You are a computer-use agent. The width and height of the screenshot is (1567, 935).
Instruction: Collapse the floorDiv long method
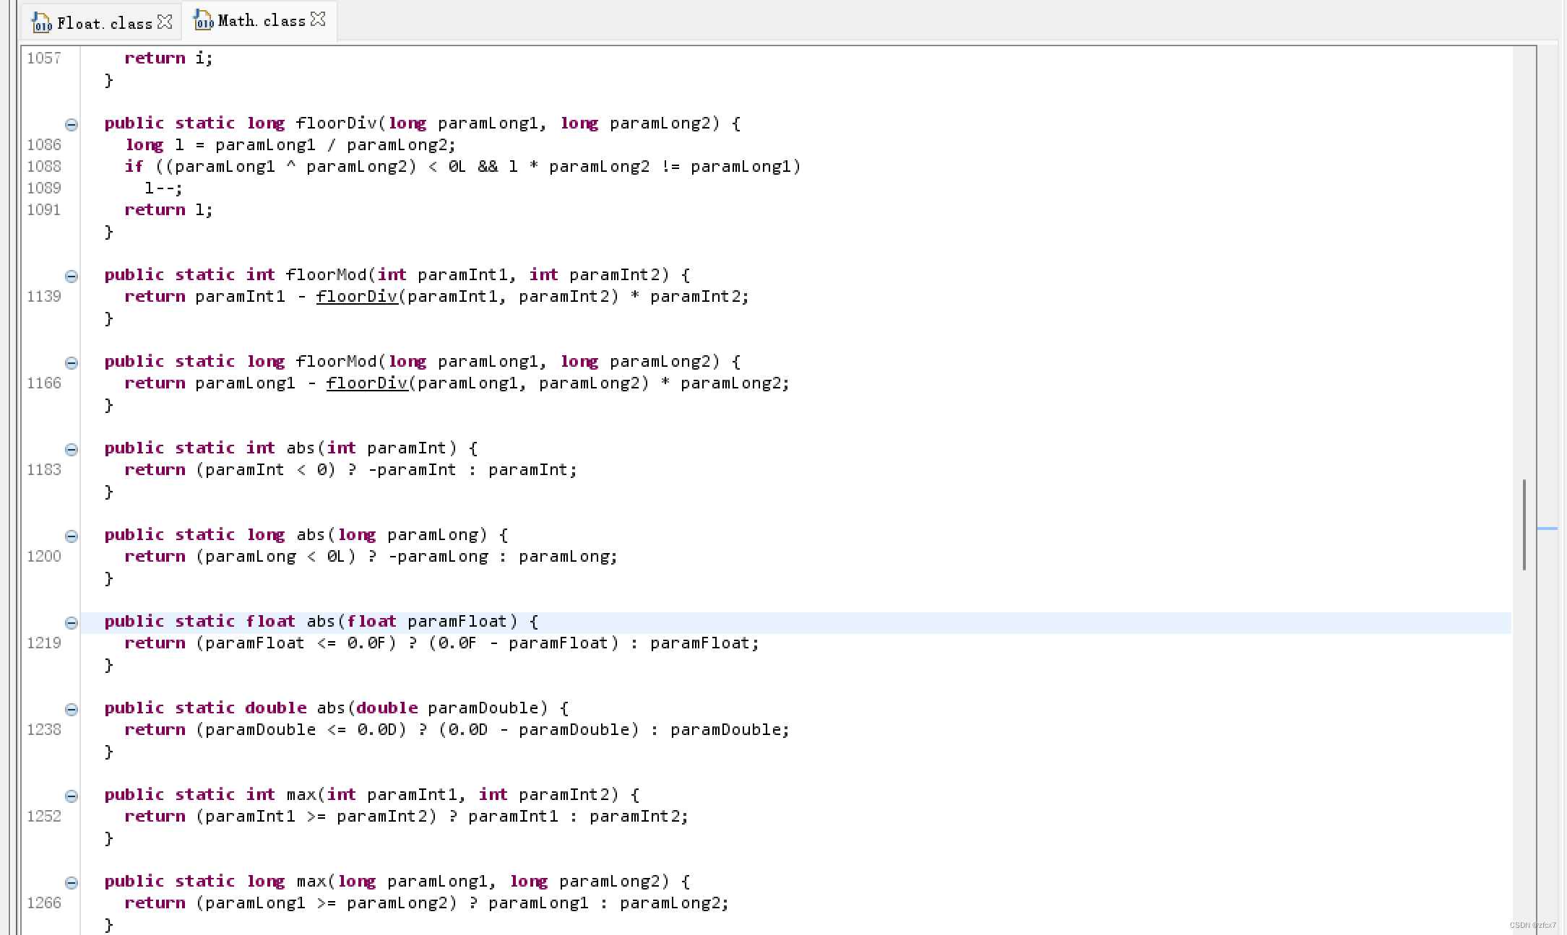[x=72, y=124]
